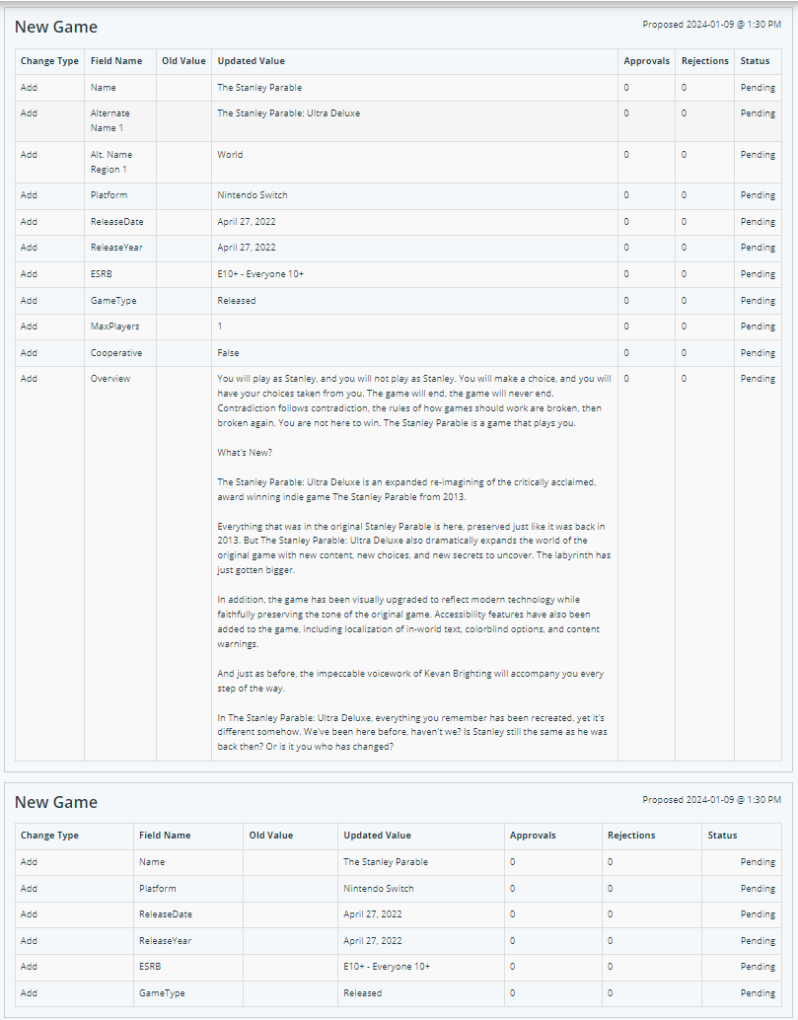Click 'The Stanley Parable' Name value in second table
Screen dimensions: 798x1020
coord(386,862)
